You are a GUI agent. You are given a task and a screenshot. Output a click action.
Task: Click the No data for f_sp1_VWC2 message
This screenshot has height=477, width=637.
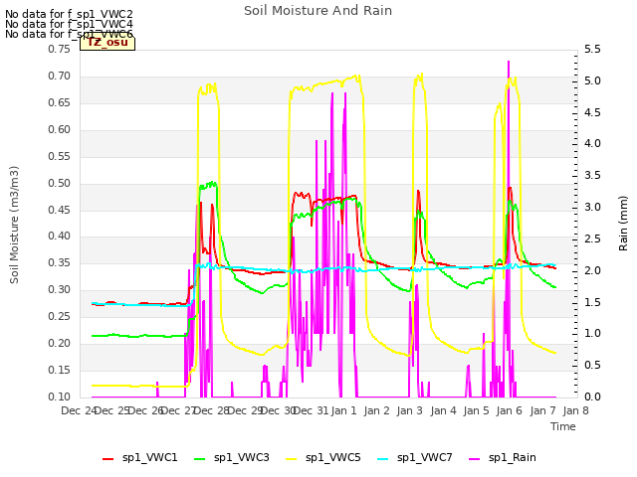(x=69, y=14)
